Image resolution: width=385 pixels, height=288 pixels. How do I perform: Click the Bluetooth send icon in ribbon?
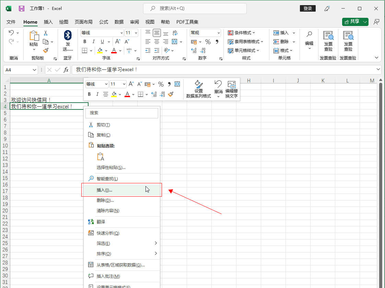point(68,35)
